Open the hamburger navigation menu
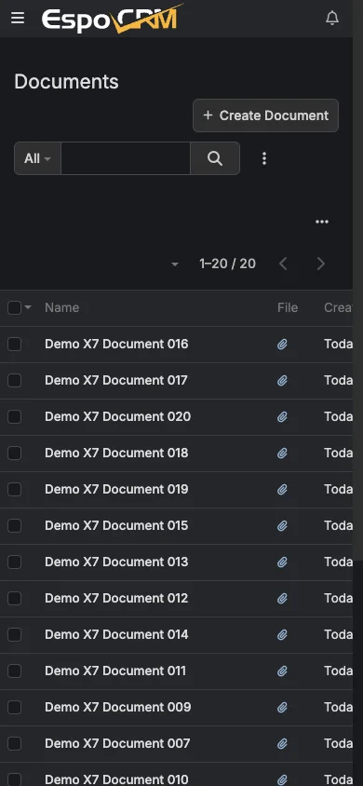 (18, 19)
